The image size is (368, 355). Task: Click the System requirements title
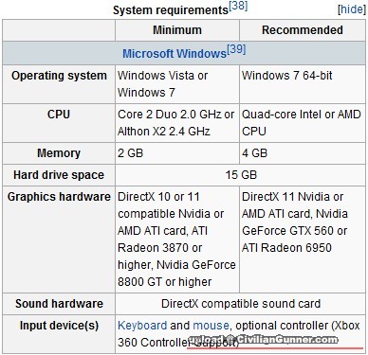point(171,10)
